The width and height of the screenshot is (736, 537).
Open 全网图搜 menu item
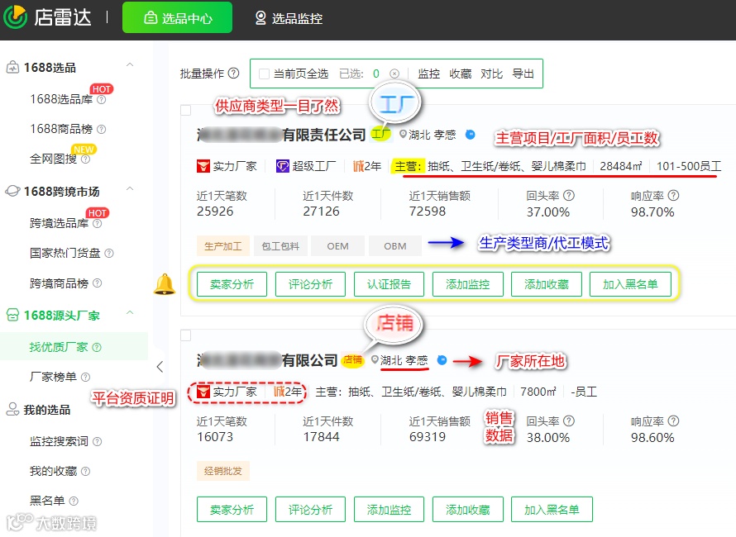click(53, 159)
